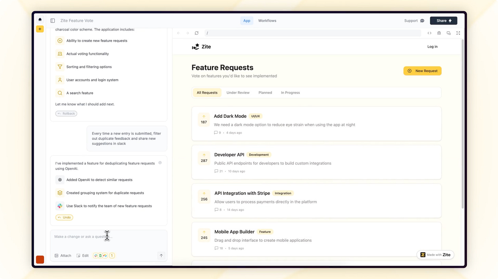The image size is (498, 279).
Task: Click the Slack integration icon in chat box
Action: (x=96, y=255)
